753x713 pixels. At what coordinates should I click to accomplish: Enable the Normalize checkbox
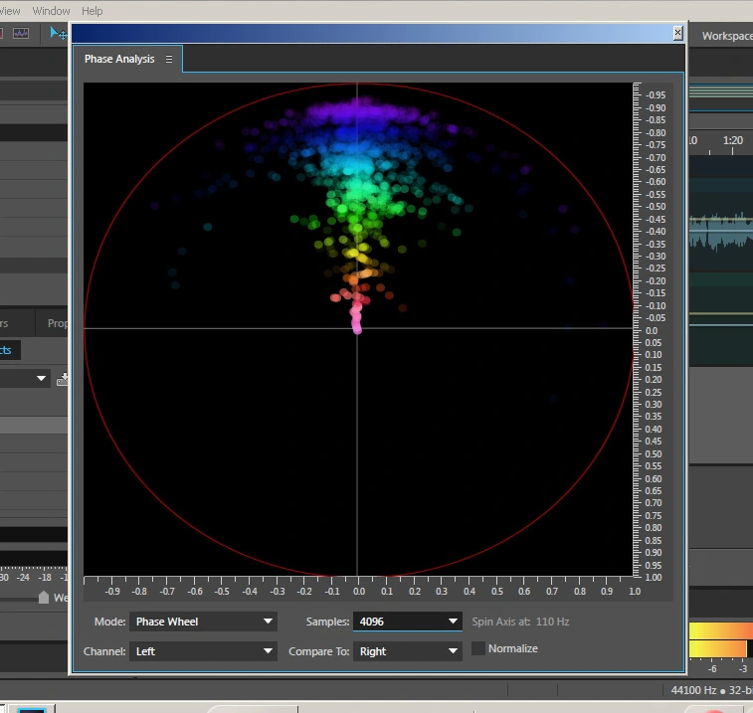[x=478, y=648]
